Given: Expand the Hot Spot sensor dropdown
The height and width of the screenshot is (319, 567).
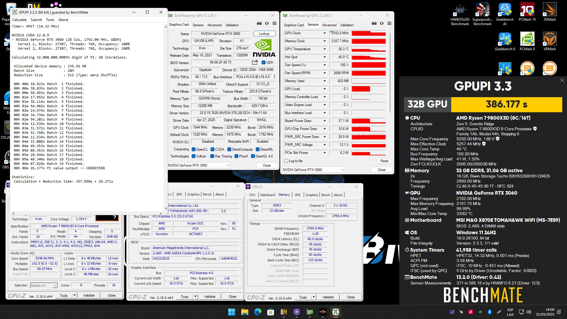Looking at the screenshot, I should tap(325, 57).
